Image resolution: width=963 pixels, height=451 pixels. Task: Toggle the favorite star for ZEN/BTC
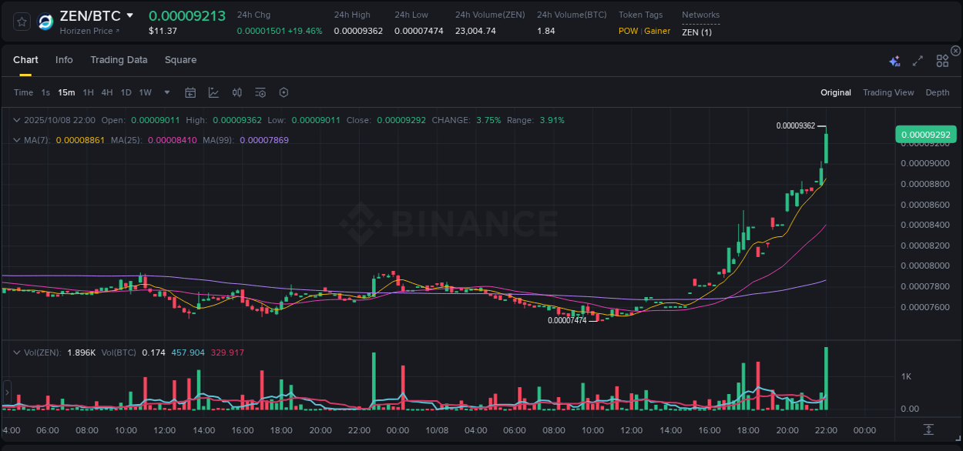(x=21, y=21)
